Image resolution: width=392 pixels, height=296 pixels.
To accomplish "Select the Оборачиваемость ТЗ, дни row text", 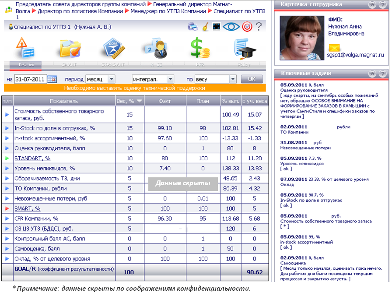I will pyautogui.click(x=47, y=178).
